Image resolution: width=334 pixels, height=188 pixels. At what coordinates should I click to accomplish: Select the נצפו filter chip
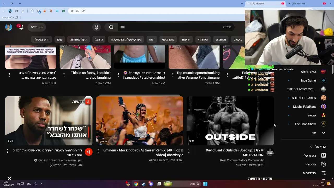(59, 40)
